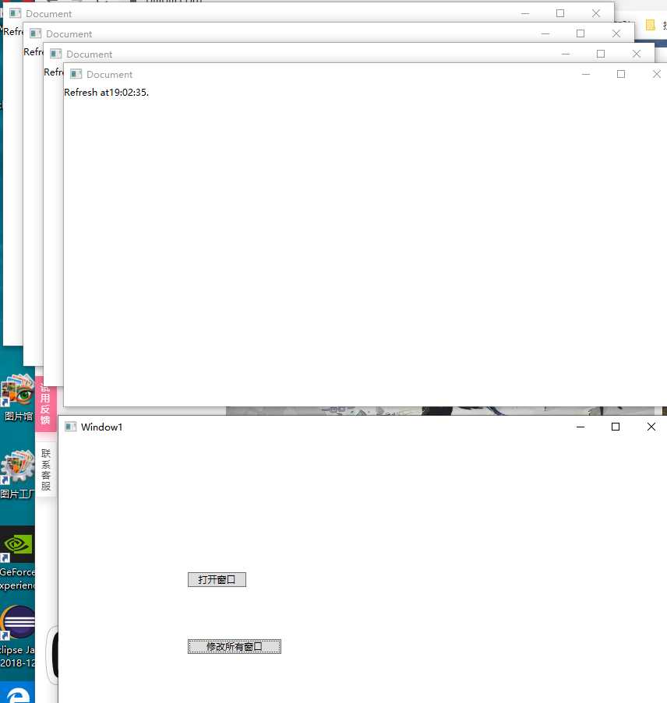Close Window1
This screenshot has height=703, width=667.
click(x=651, y=427)
